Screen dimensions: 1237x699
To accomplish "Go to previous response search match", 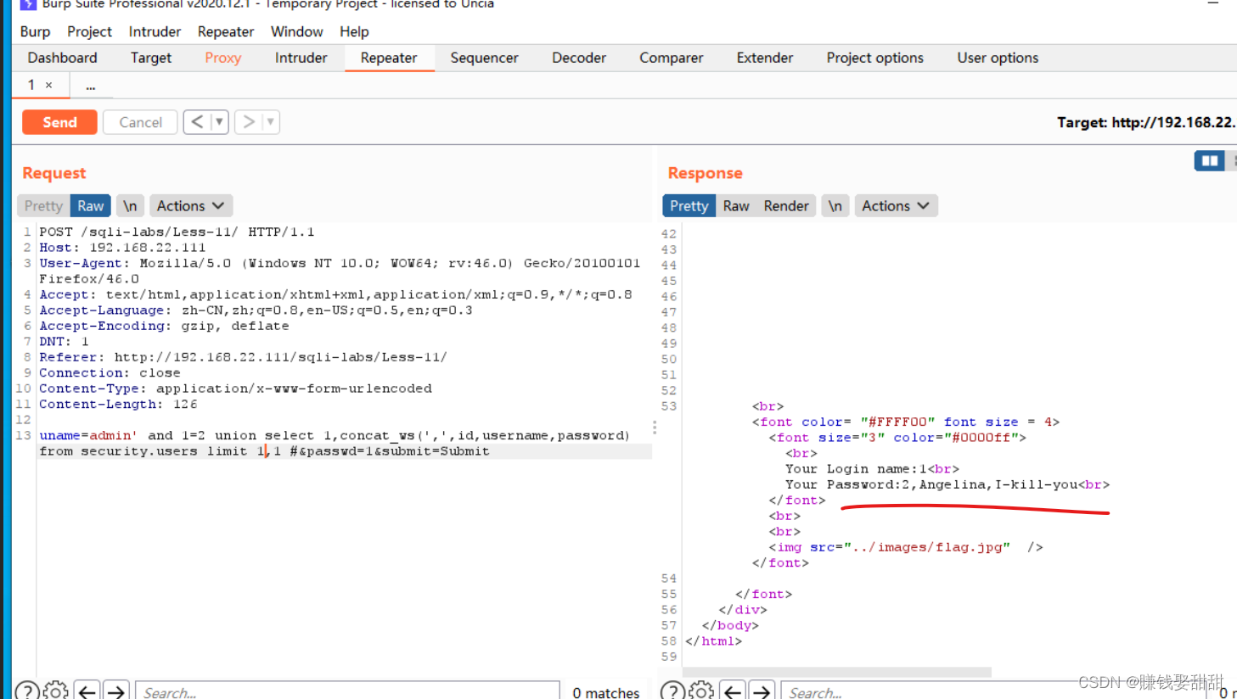I will tap(733, 691).
